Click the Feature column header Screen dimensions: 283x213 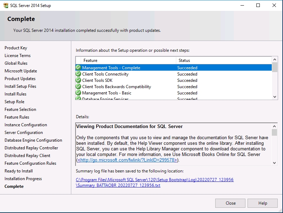(x=129, y=61)
